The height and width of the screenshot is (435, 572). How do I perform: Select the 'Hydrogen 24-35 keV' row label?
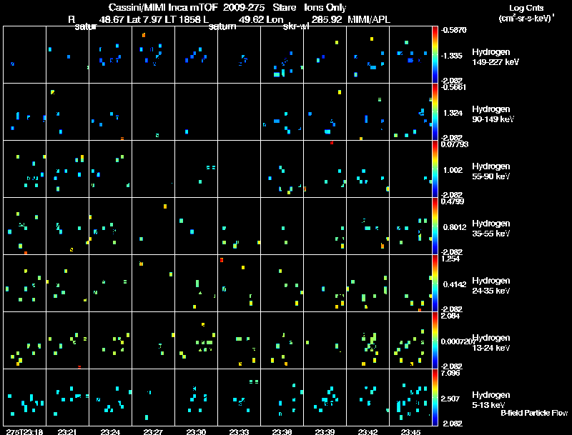click(x=491, y=286)
